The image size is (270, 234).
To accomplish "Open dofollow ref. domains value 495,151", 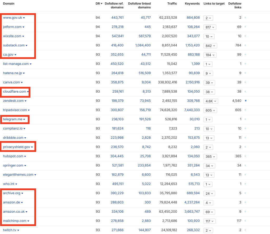I will tap(118, 184).
